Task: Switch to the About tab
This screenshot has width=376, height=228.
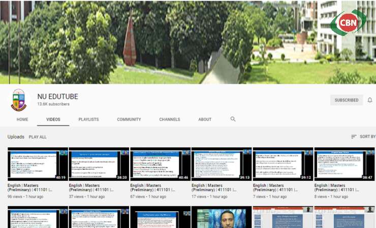Action: [205, 120]
